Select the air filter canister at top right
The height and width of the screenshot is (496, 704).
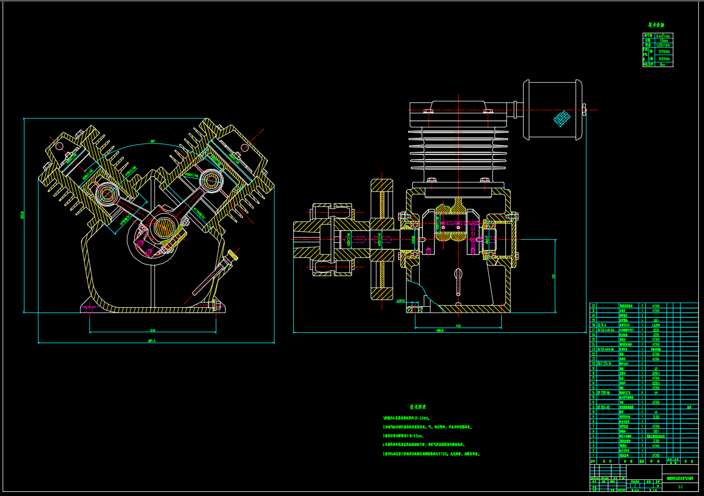553,109
